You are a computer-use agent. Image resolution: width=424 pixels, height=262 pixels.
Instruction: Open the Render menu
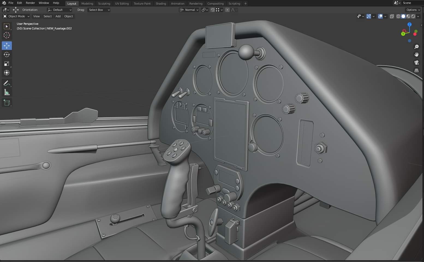[x=30, y=3]
